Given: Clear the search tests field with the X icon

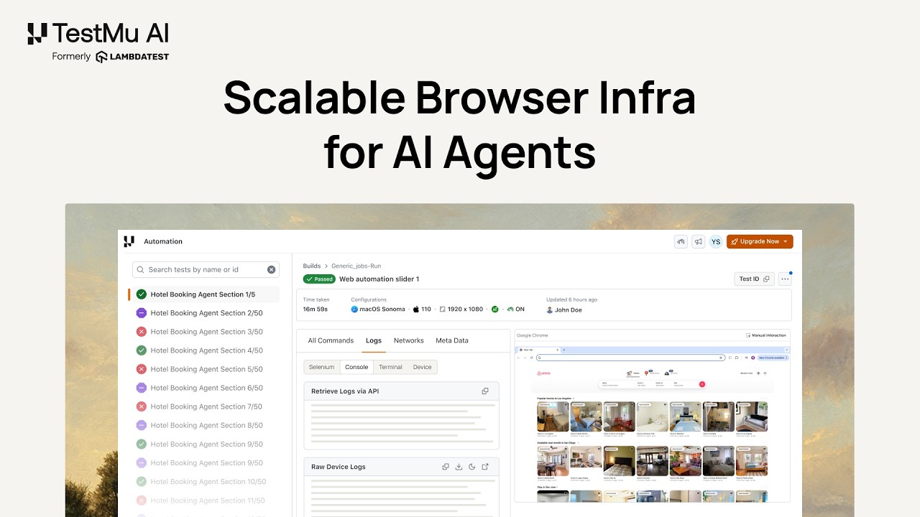Looking at the screenshot, I should coord(271,269).
